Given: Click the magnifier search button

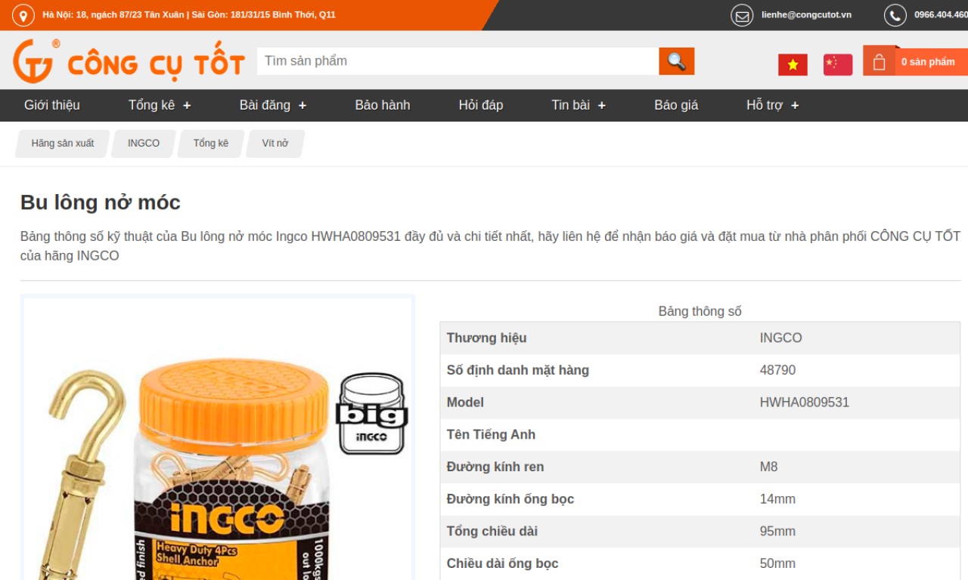Looking at the screenshot, I should (x=676, y=61).
